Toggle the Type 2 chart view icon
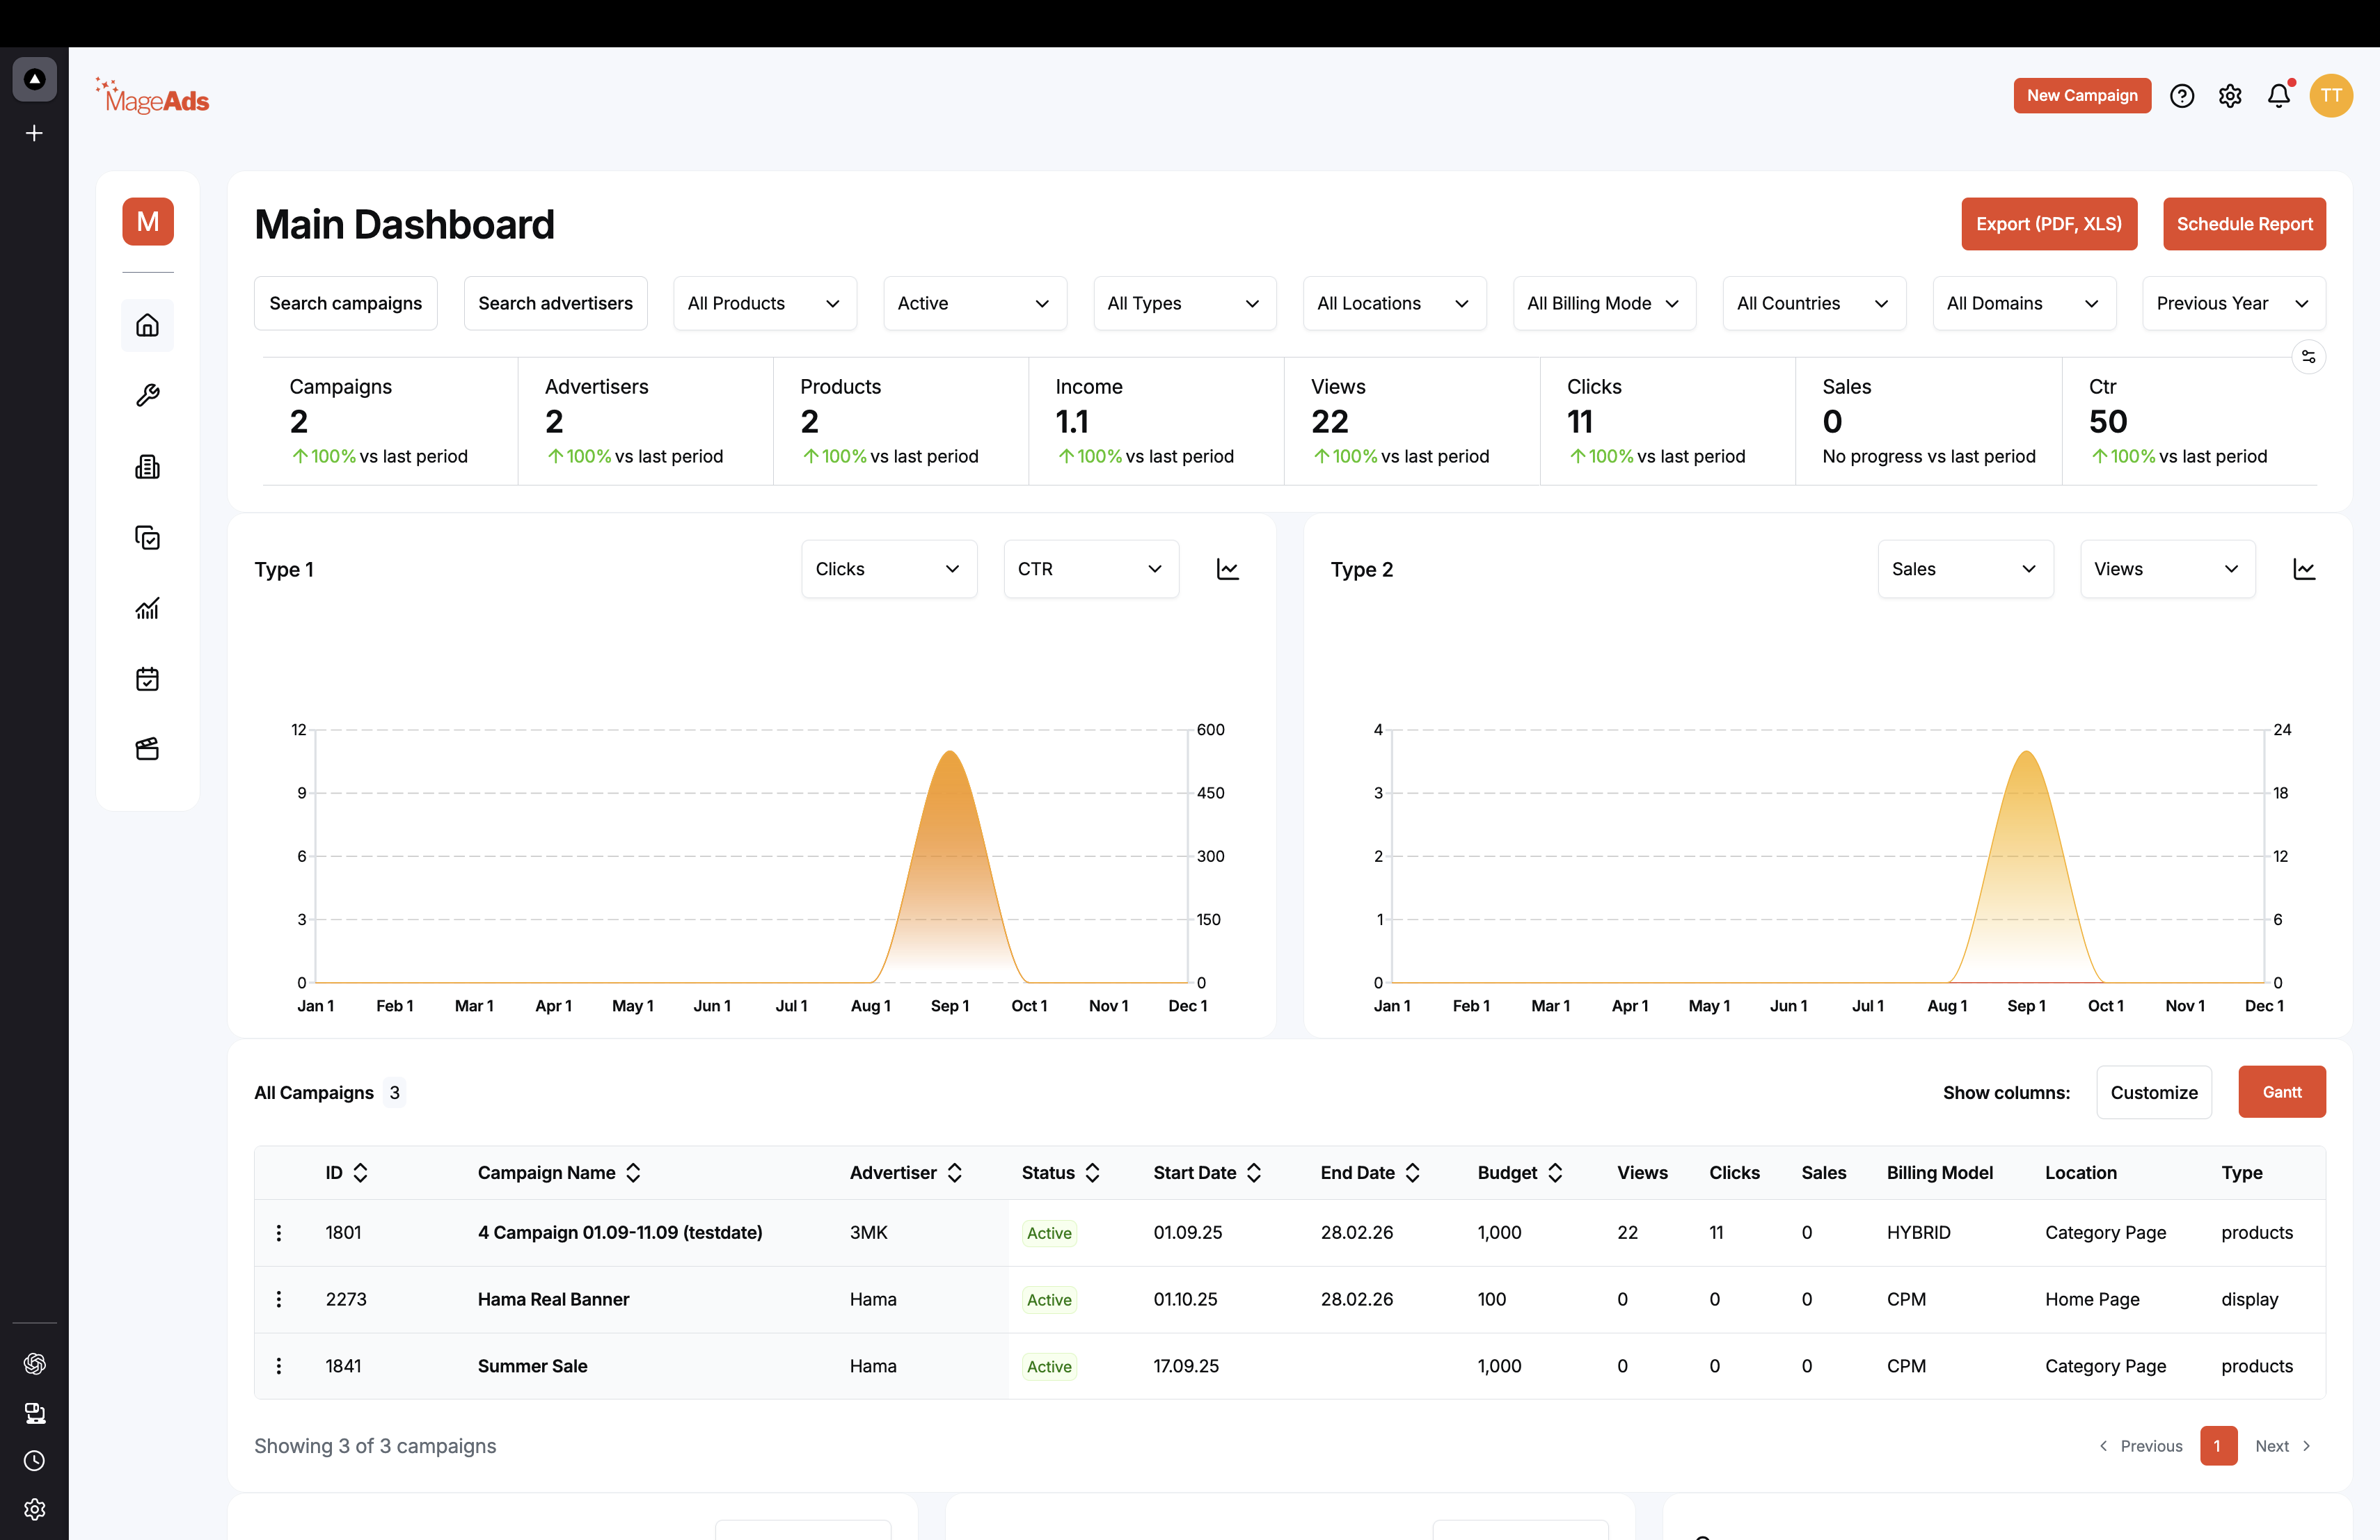This screenshot has width=2380, height=1540. click(2304, 570)
